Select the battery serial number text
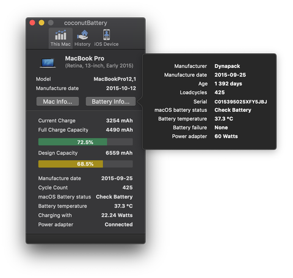This screenshot has height=278, width=293. tap(241, 101)
